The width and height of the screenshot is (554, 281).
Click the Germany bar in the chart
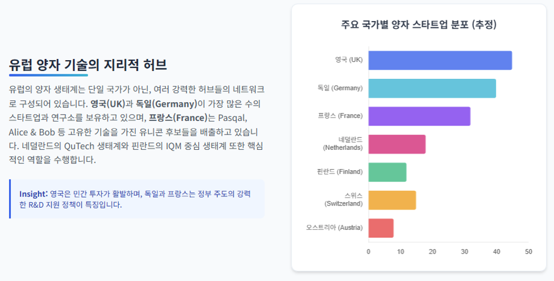click(x=432, y=88)
